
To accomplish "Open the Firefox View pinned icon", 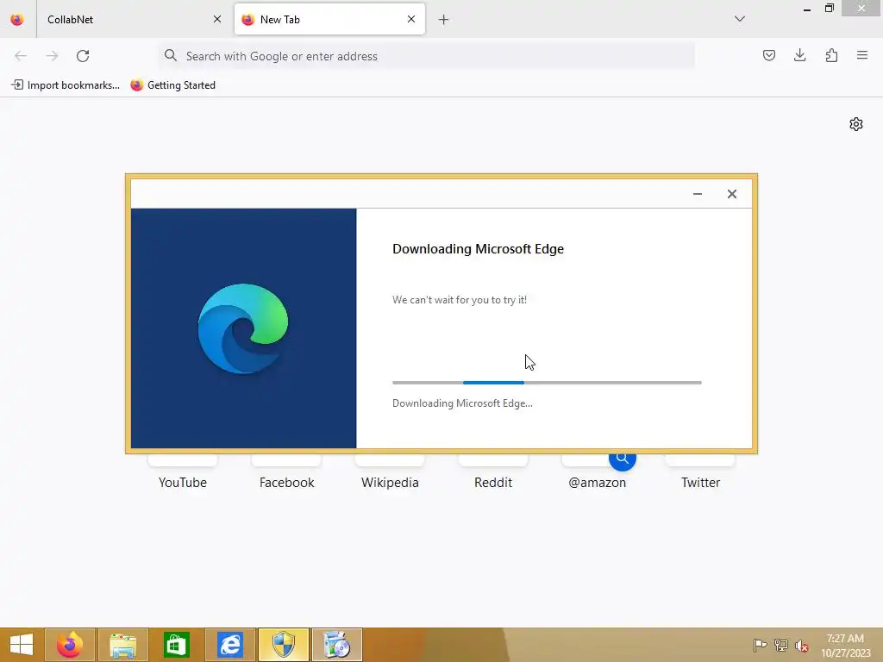I will (17, 19).
